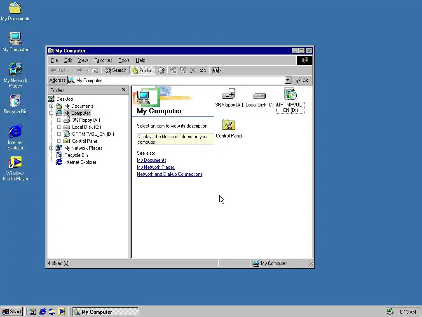This screenshot has width=422, height=317.
Task: Select Control Panel icon in file pane
Action: coord(229,129)
